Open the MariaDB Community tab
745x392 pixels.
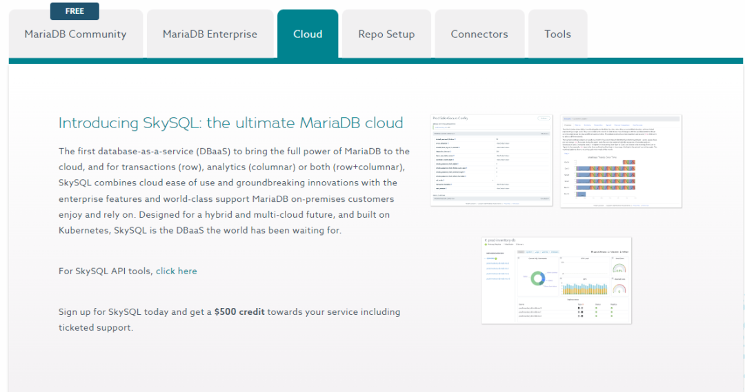(x=76, y=34)
